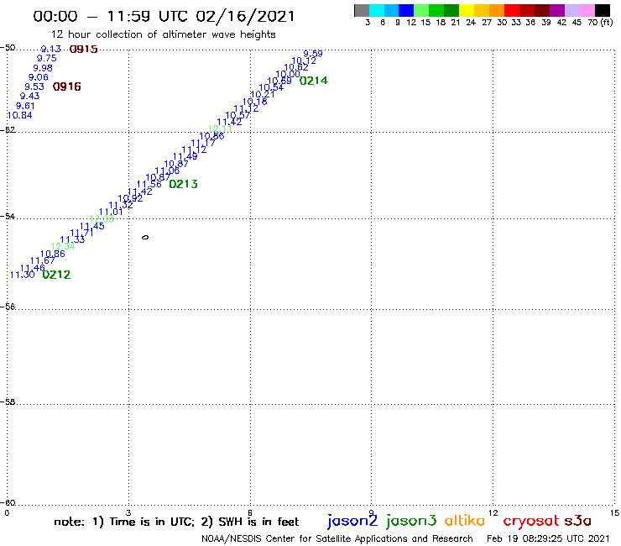
Task: Click the green time label 0213
Action: 184,184
